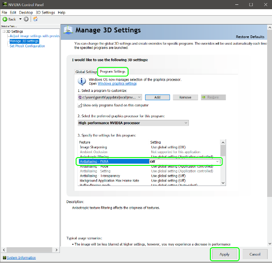Screen dimensions: 272x263
Task: Select Manage 3D settings tree item
Action: [x=24, y=41]
